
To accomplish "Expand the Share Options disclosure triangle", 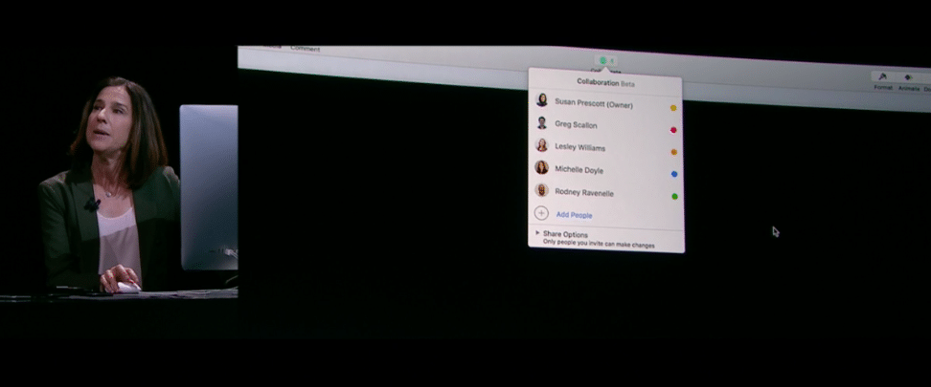I will click(x=537, y=233).
